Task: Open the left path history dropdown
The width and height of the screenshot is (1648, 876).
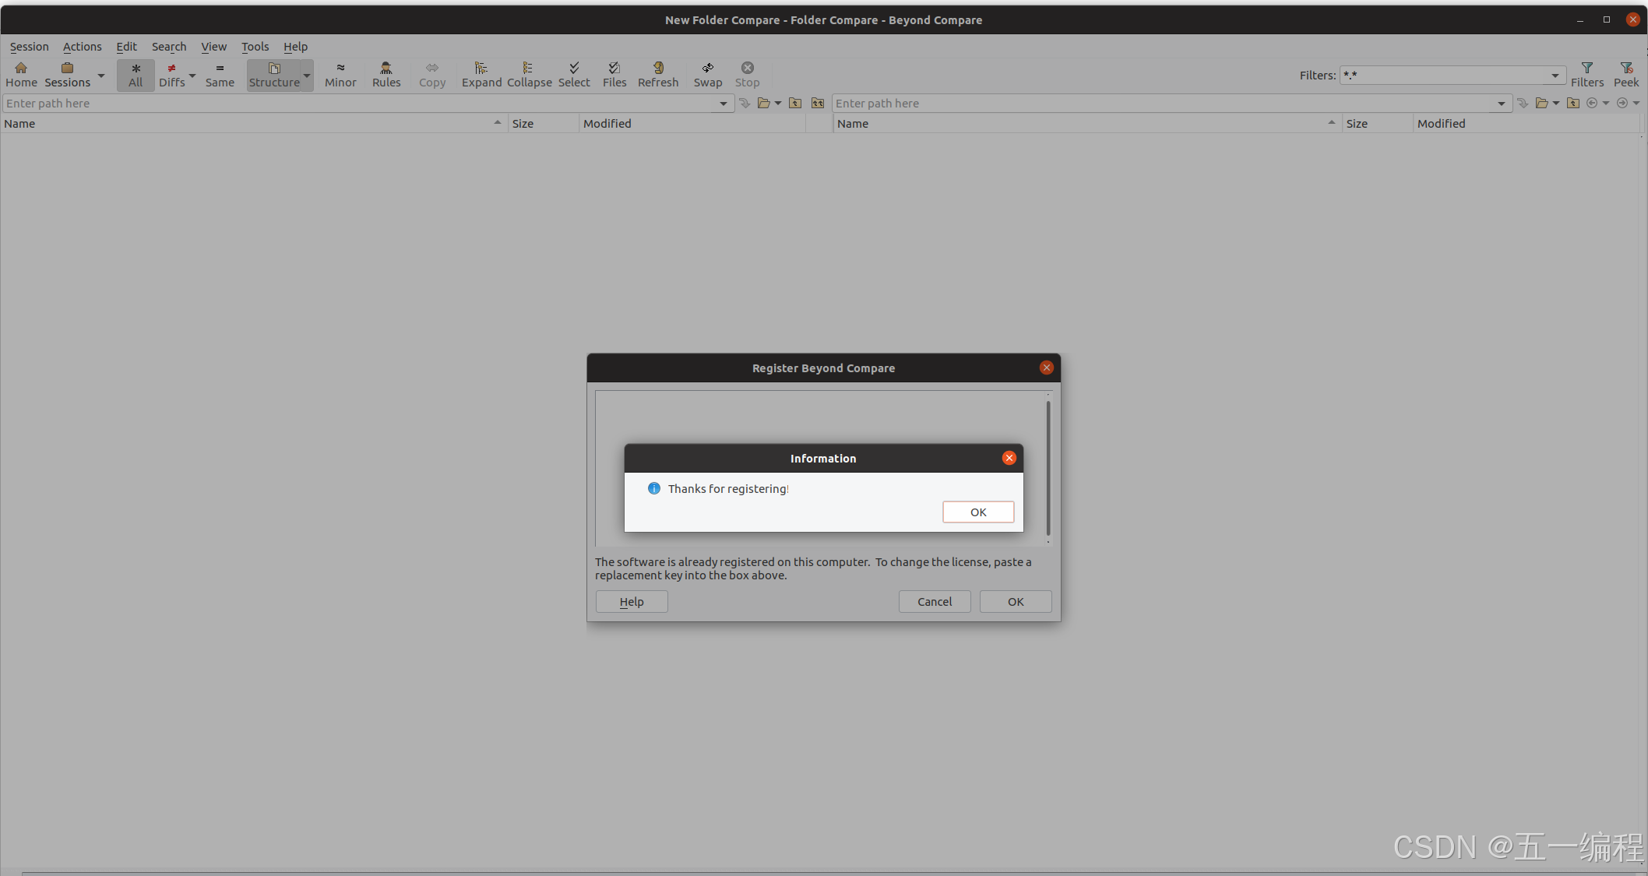Action: click(724, 104)
